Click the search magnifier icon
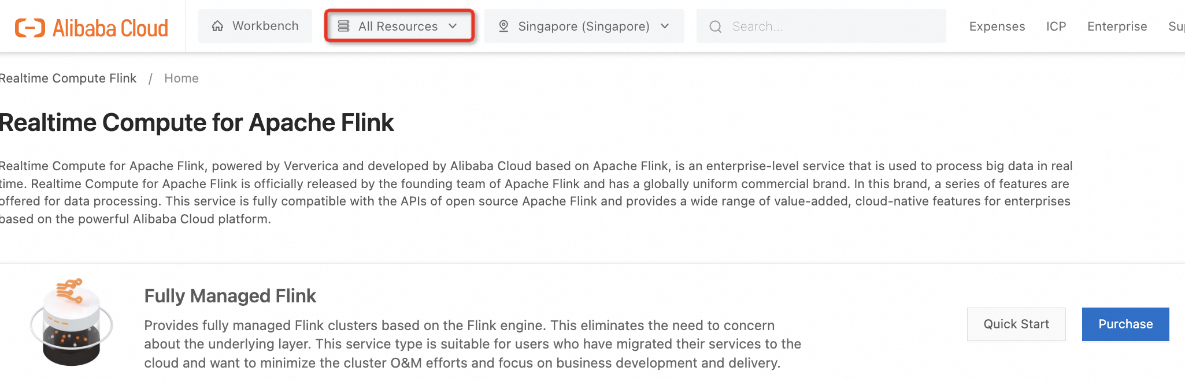Image resolution: width=1185 pixels, height=382 pixels. click(x=715, y=27)
